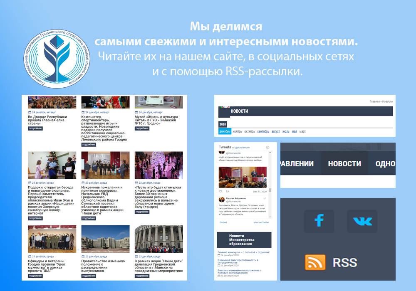
Task: Select the 2020 year tab
Action: point(223,124)
